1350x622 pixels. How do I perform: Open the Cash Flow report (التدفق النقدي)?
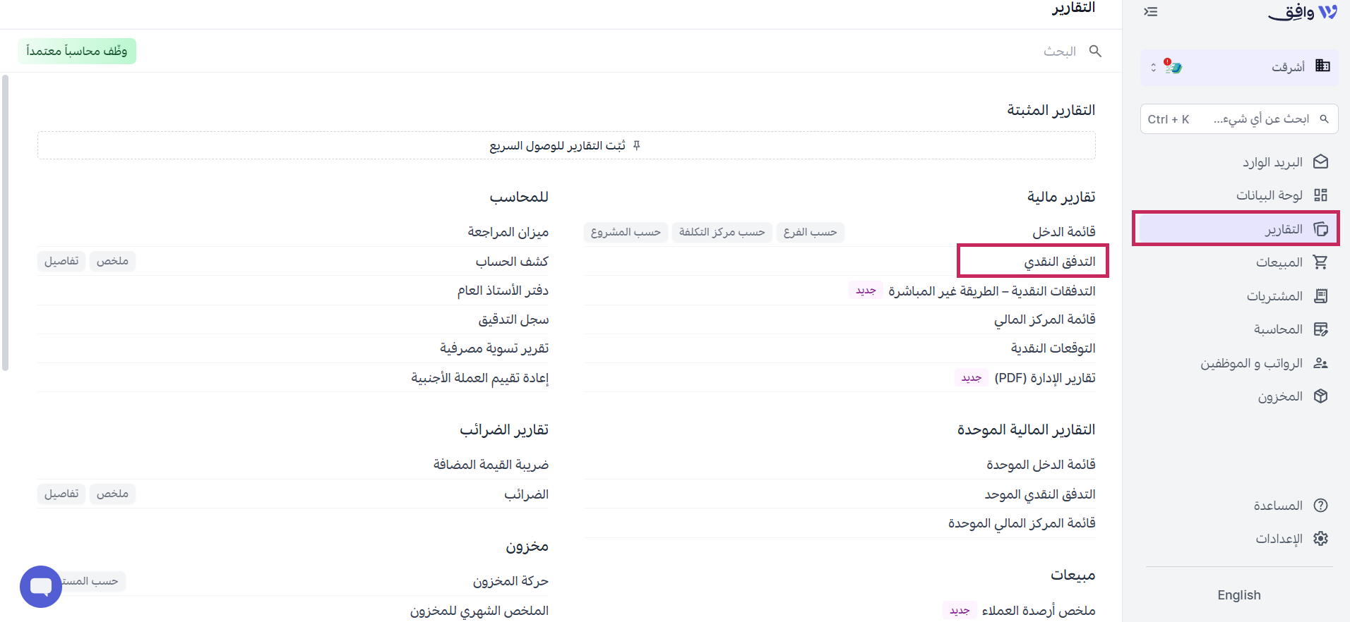(1060, 262)
